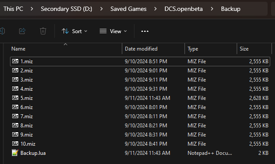The width and height of the screenshot is (275, 164).
Task: Go to This PC in breadcrumb
Action: pyautogui.click(x=13, y=9)
